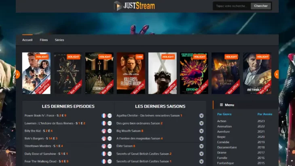Open the Films tab

44,40
